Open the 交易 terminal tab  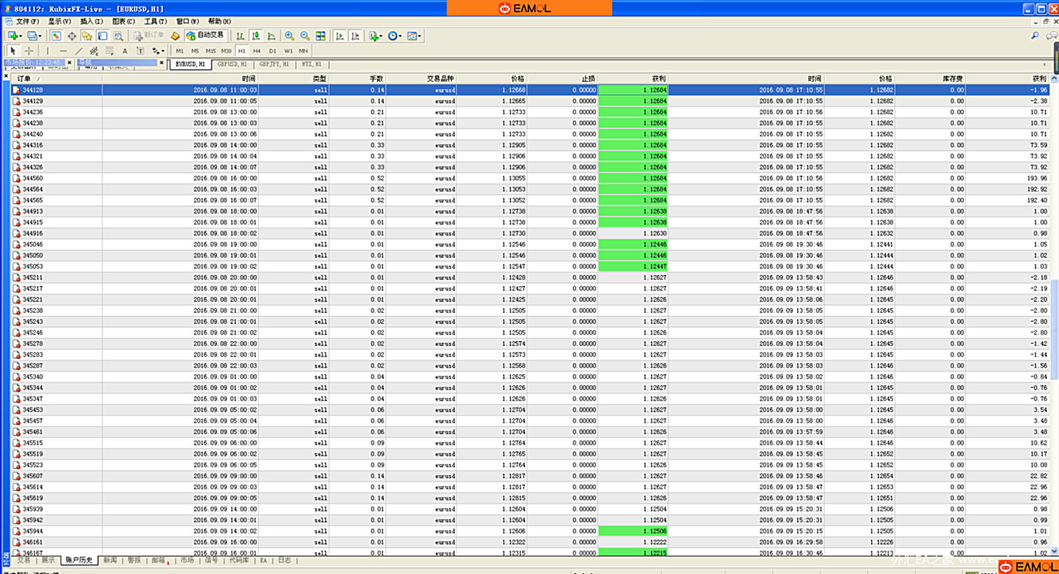24,560
